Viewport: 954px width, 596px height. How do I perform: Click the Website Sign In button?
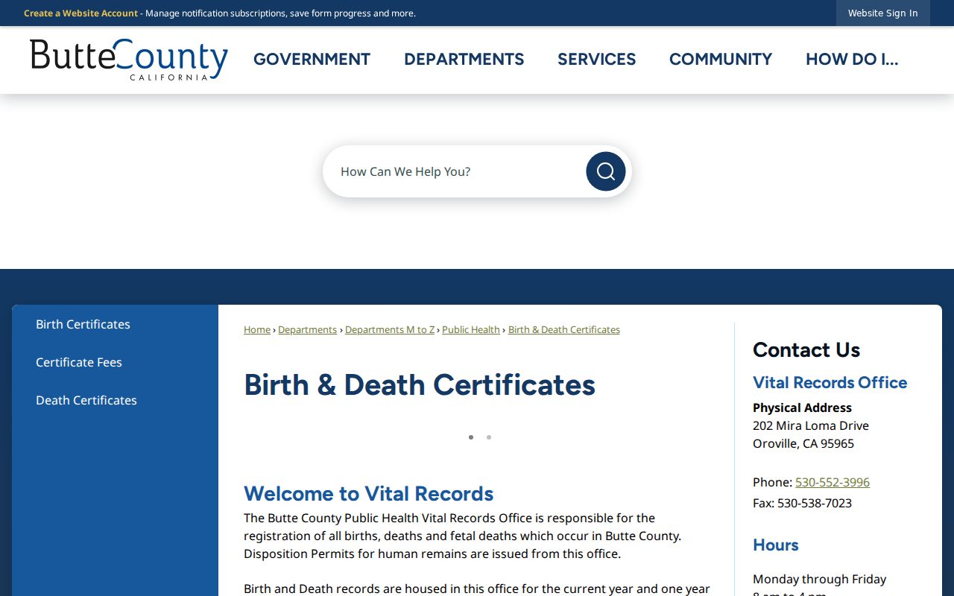[x=883, y=13]
